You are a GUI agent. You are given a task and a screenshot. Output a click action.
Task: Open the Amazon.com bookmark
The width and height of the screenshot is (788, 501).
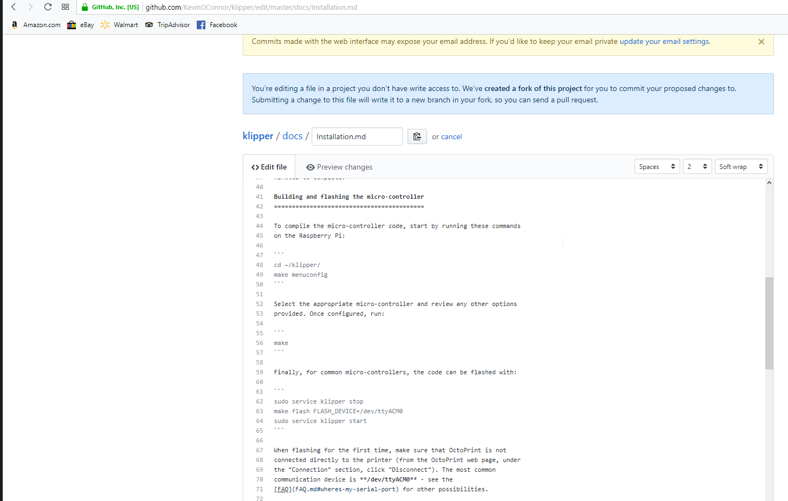[36, 25]
